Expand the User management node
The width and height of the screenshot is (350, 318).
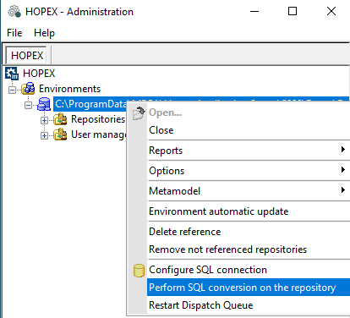pyautogui.click(x=44, y=135)
